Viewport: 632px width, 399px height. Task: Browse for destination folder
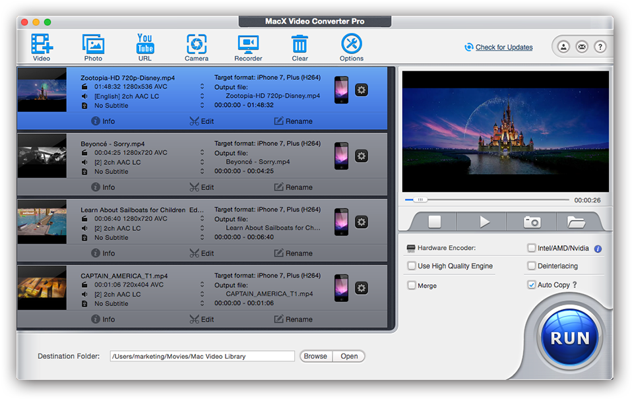(x=315, y=356)
